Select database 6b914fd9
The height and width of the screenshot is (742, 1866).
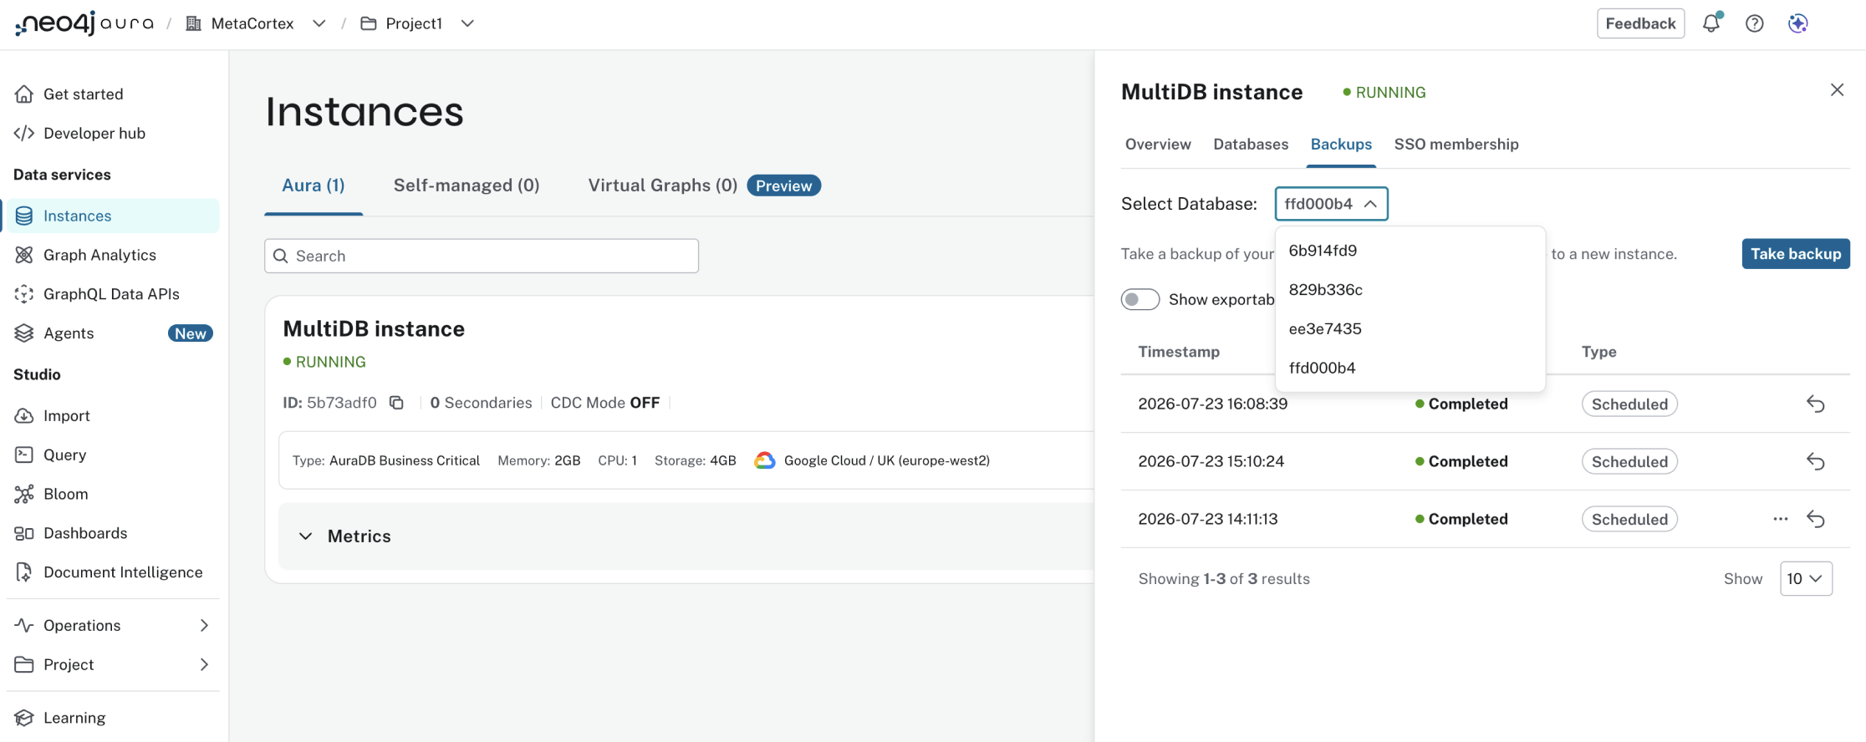click(x=1410, y=251)
